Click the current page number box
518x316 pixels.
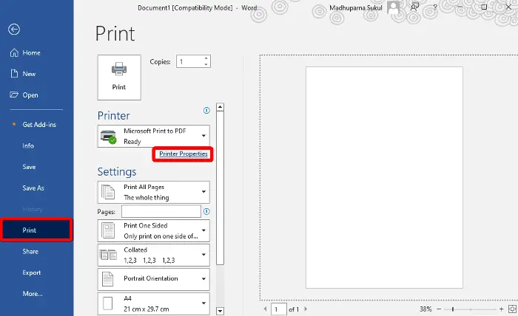[x=278, y=309]
